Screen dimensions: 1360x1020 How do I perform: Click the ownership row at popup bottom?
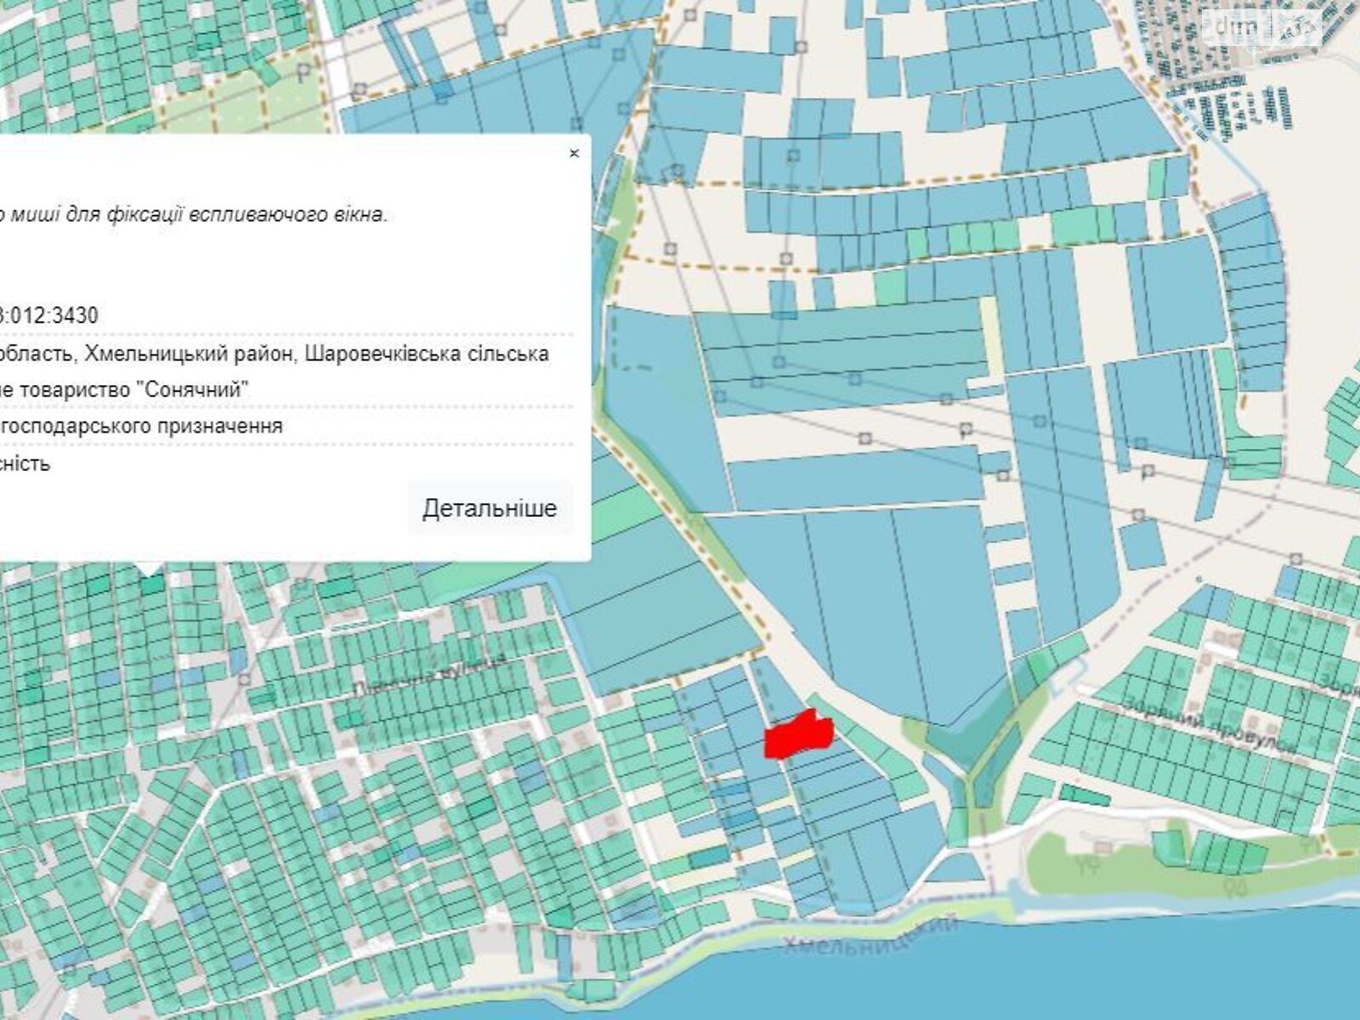point(25,464)
